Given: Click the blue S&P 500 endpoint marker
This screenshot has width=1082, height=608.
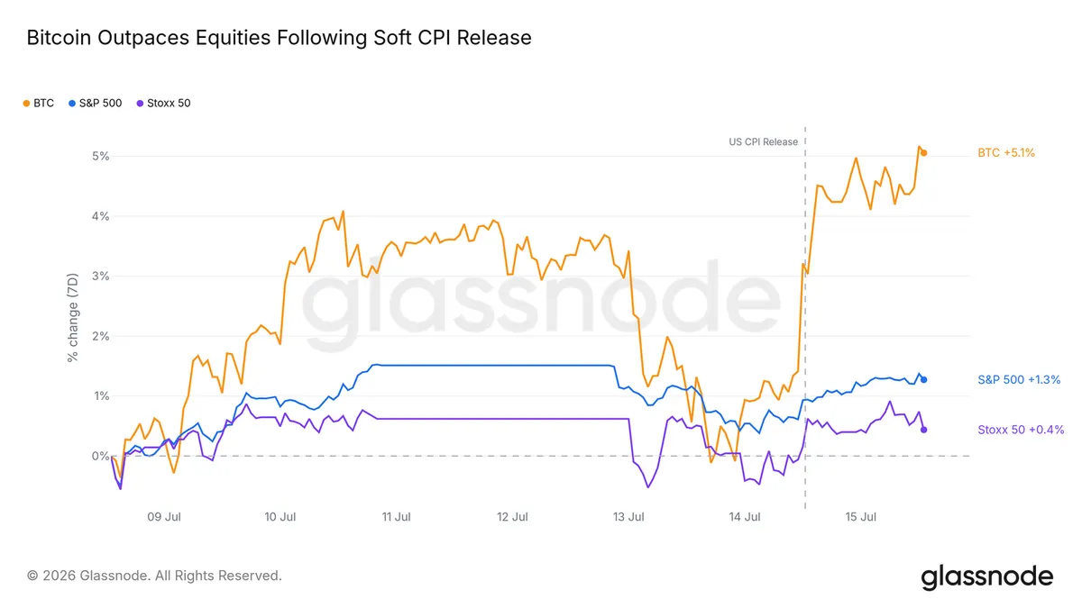Looking at the screenshot, I should 923,379.
